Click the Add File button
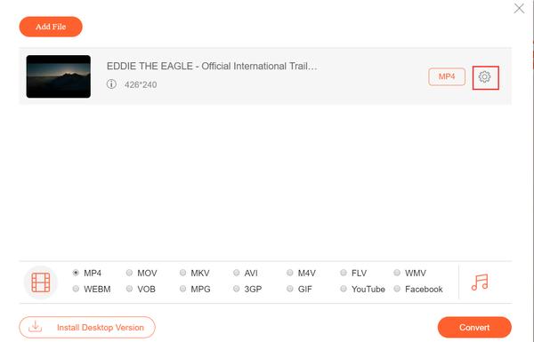 51,27
